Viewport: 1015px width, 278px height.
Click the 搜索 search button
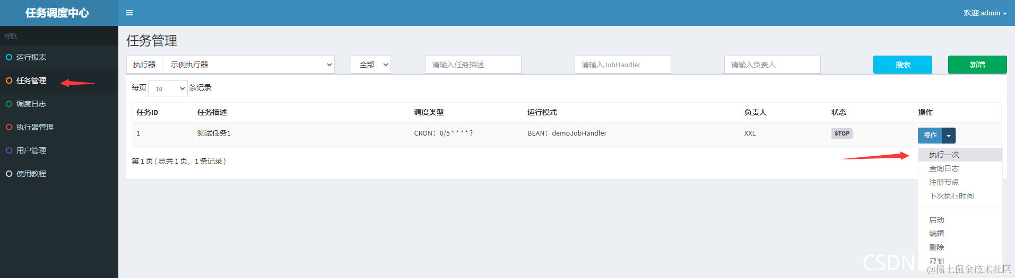click(903, 65)
